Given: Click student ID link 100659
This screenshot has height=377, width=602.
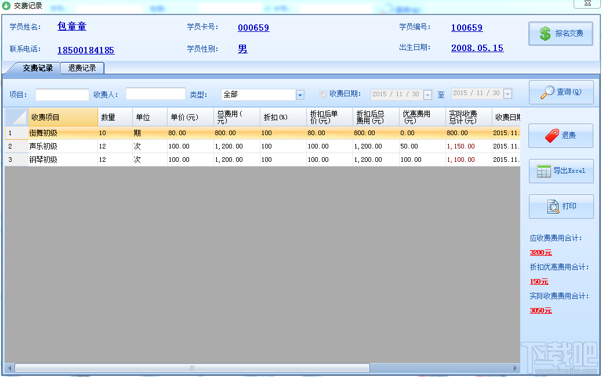Looking at the screenshot, I should (467, 28).
